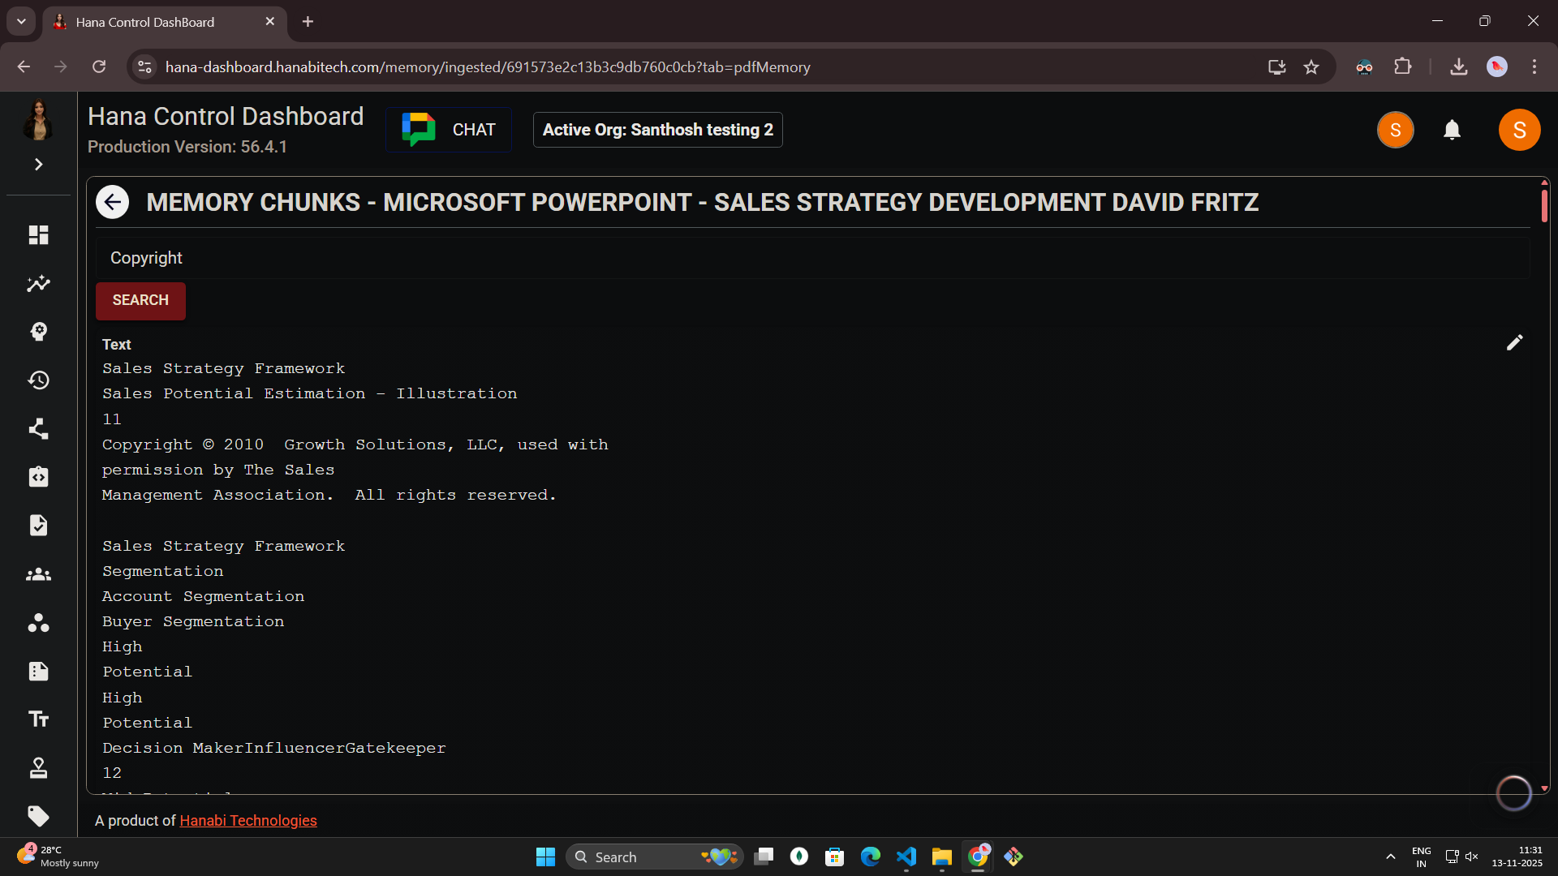This screenshot has width=1558, height=876.
Task: Go back using the arrow beside Memory Chunks title
Action: (x=112, y=201)
